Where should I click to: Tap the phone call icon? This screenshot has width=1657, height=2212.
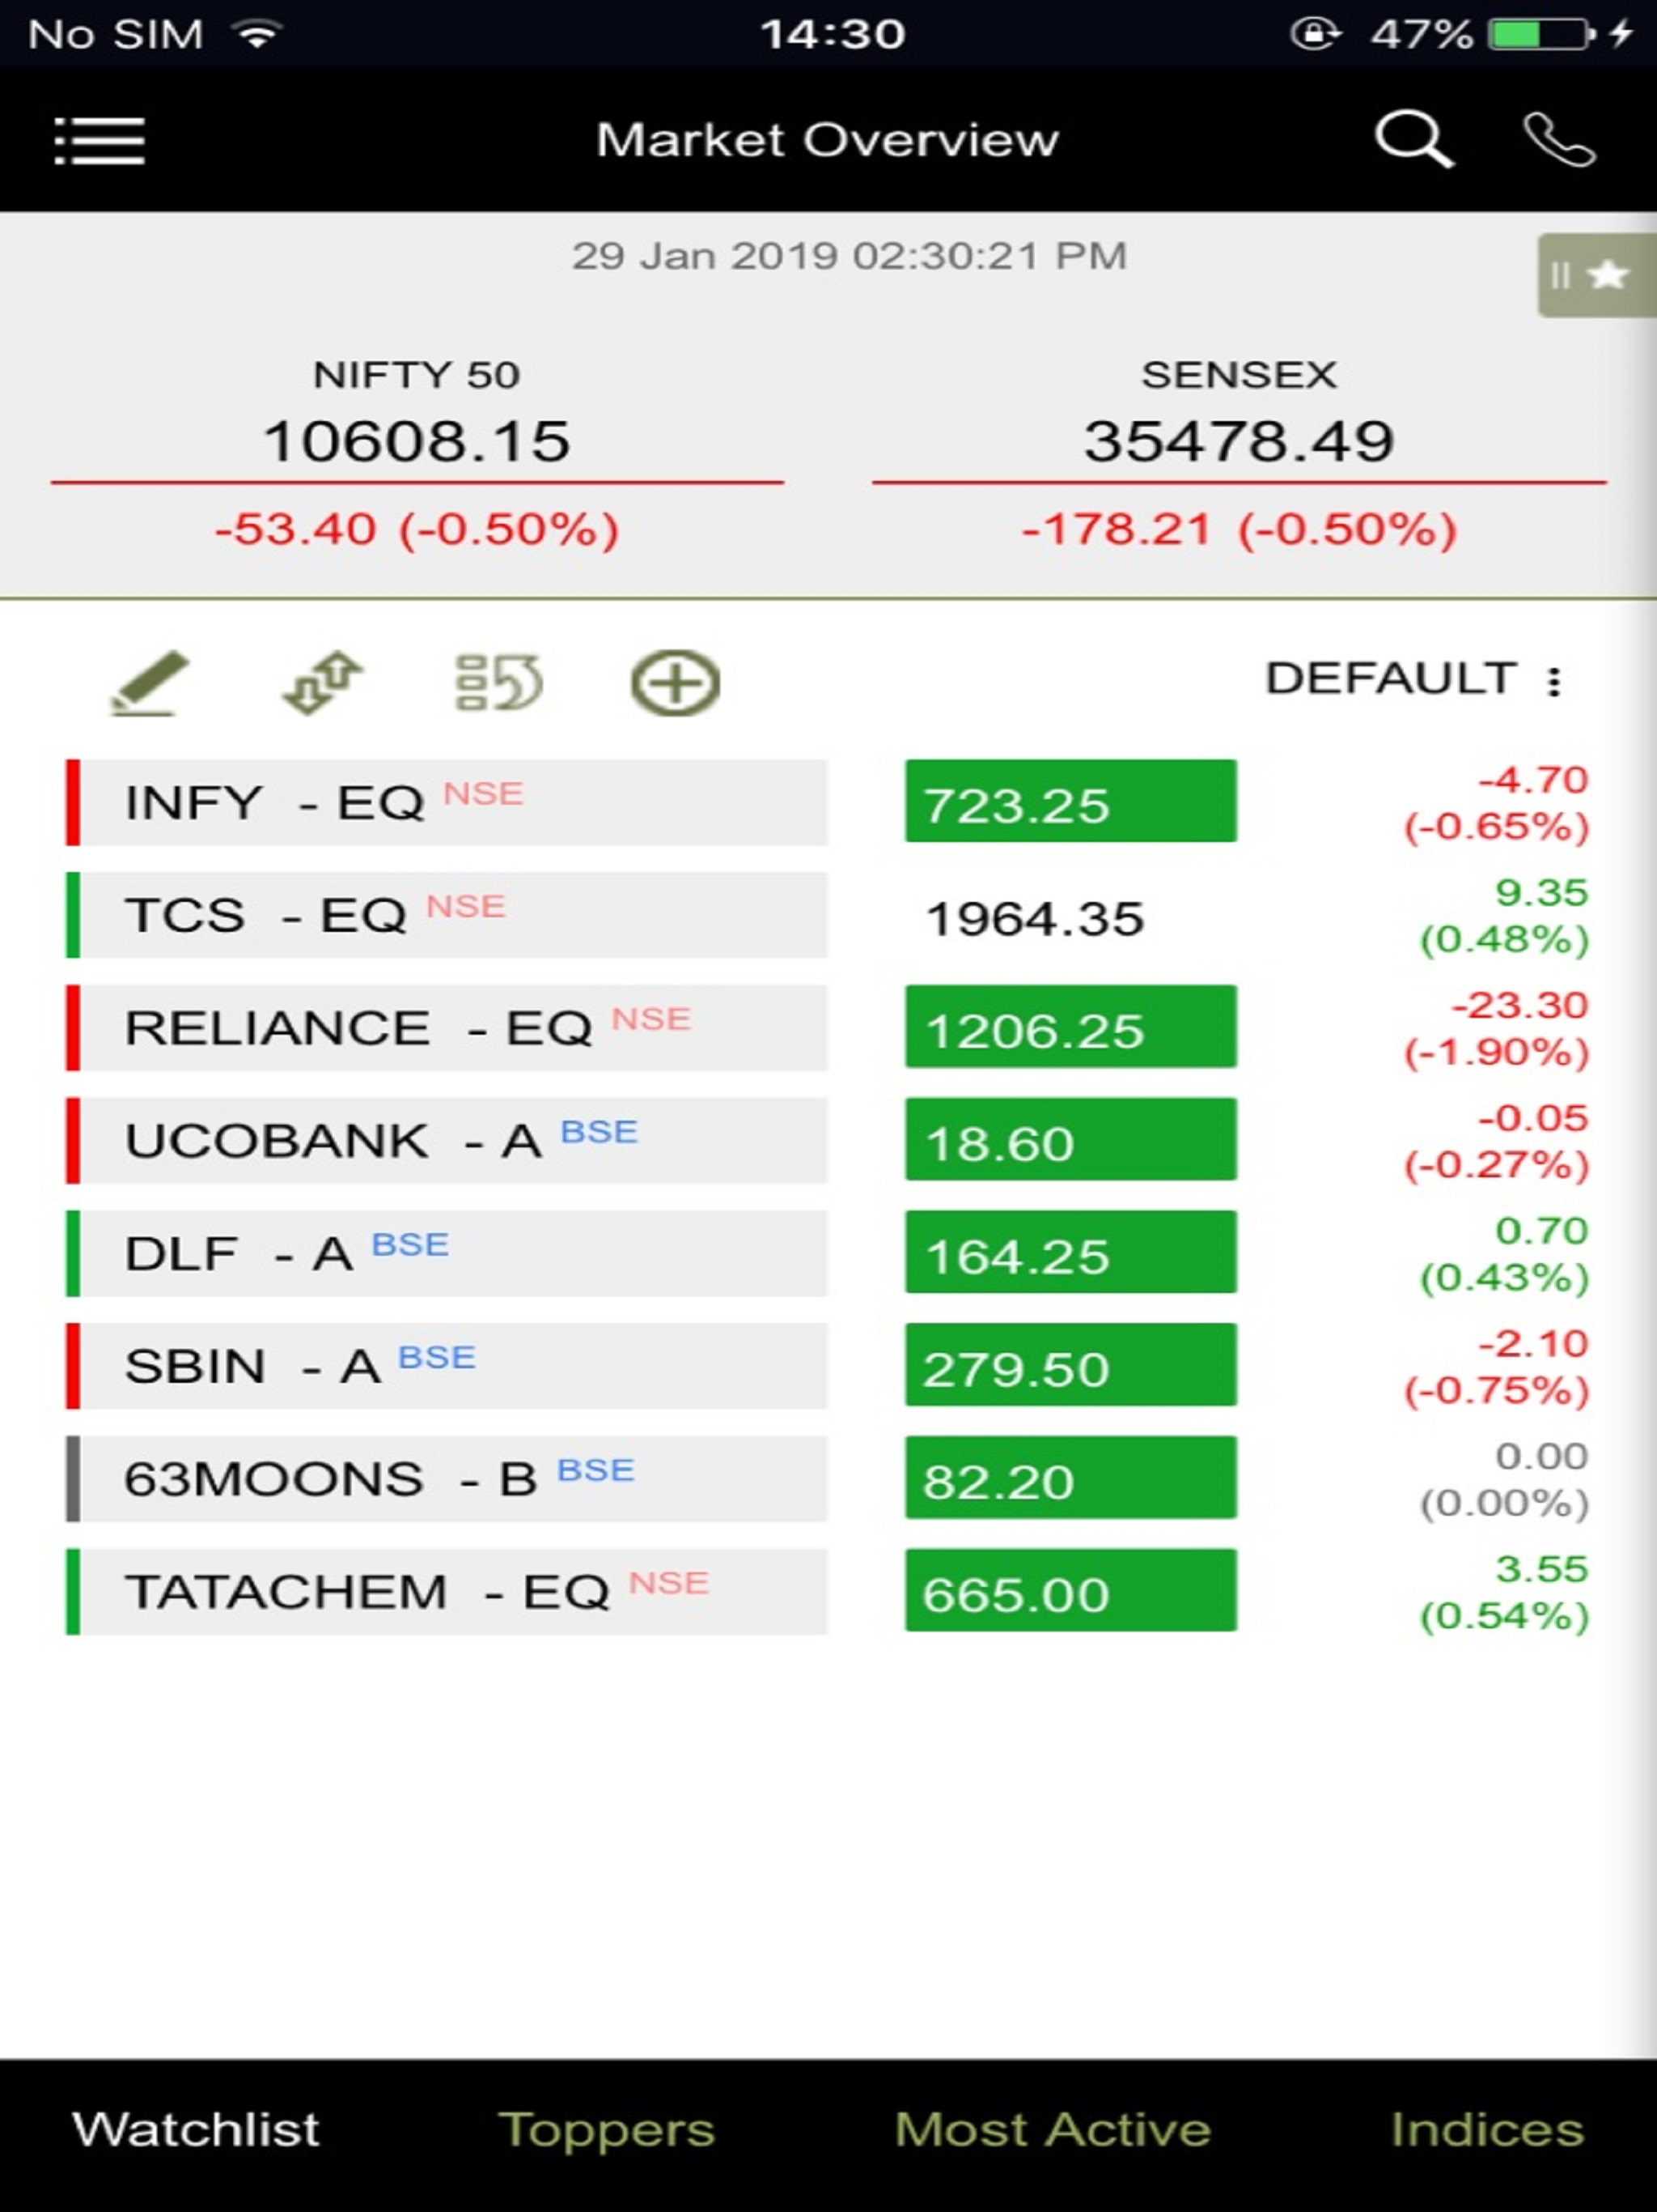pyautogui.click(x=1558, y=140)
